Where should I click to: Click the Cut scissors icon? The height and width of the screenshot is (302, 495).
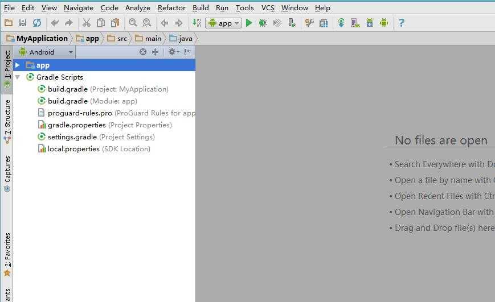86,23
